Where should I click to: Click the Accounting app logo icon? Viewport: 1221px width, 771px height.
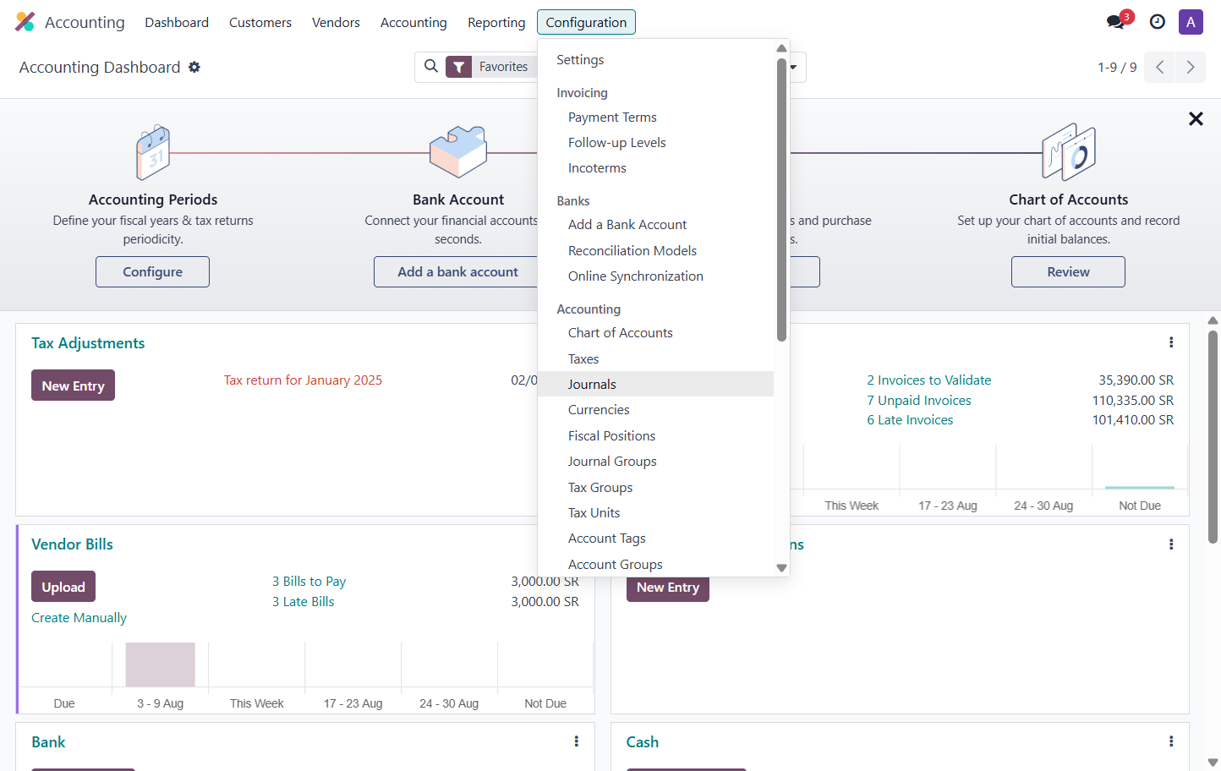coord(25,22)
